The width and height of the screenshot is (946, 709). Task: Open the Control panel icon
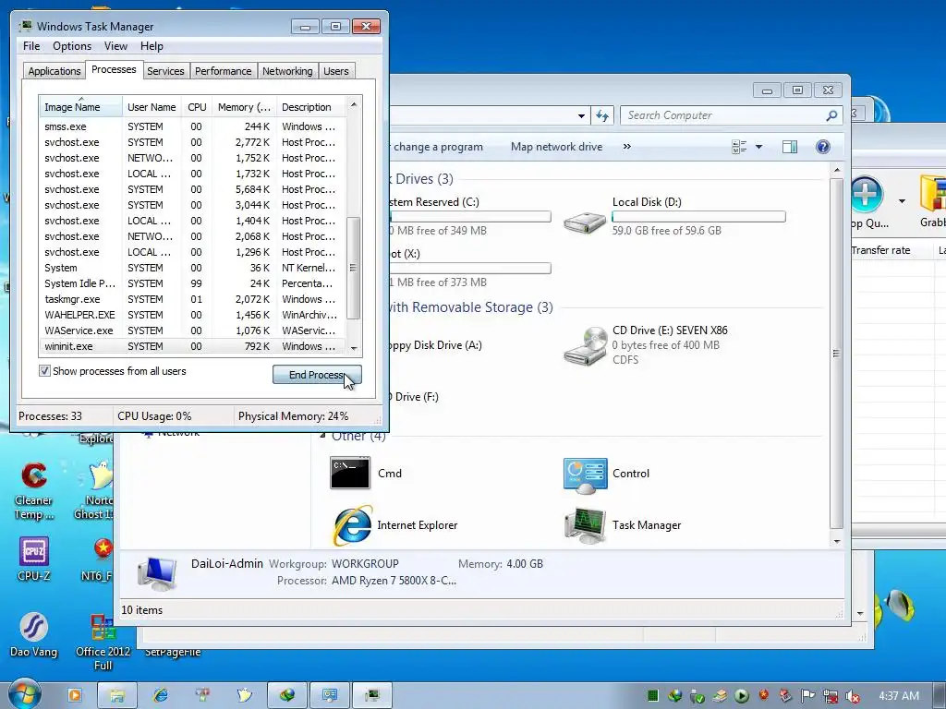[x=585, y=475]
